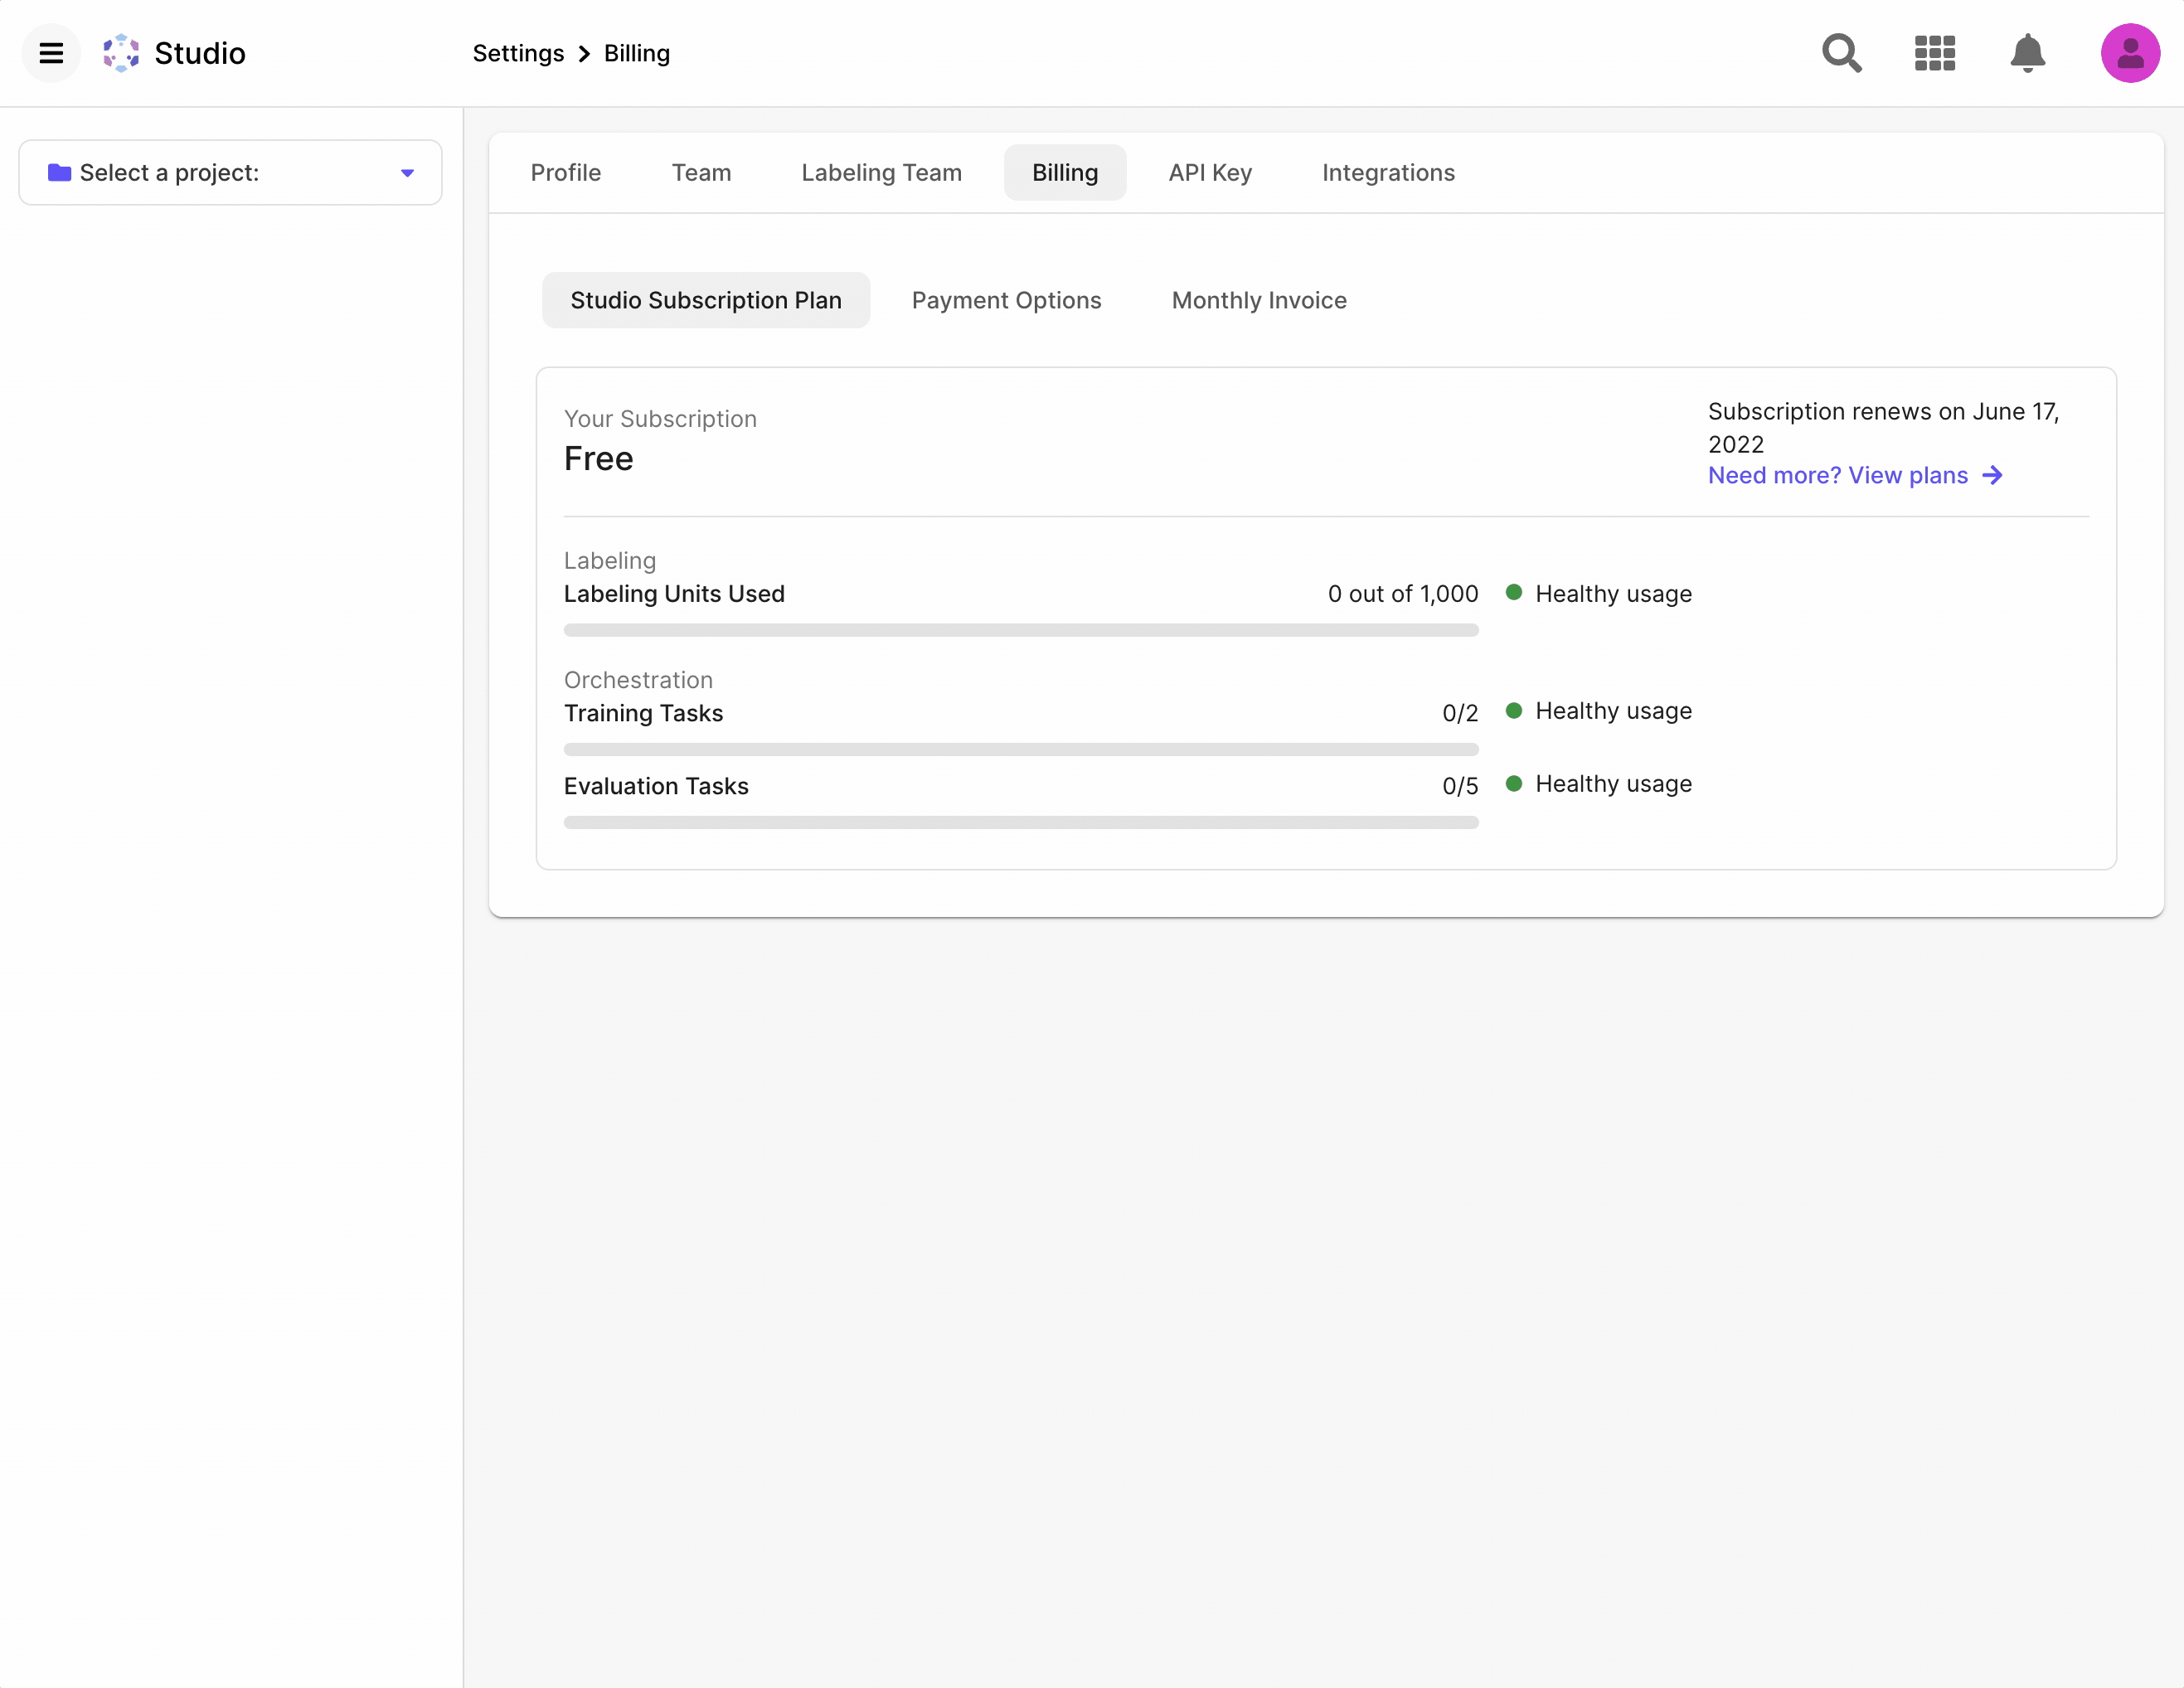Open the hamburger menu
Image resolution: width=2184 pixels, height=1688 pixels.
click(51, 53)
